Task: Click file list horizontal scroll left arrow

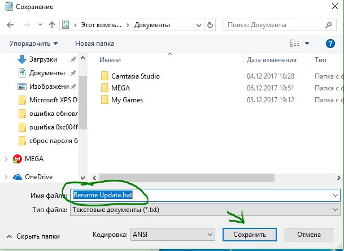Action: (x=94, y=178)
